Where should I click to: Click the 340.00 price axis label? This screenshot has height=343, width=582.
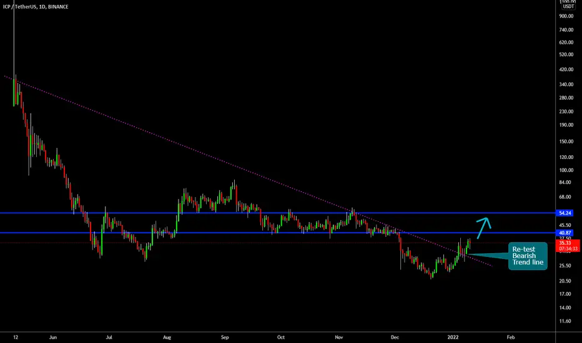point(566,84)
